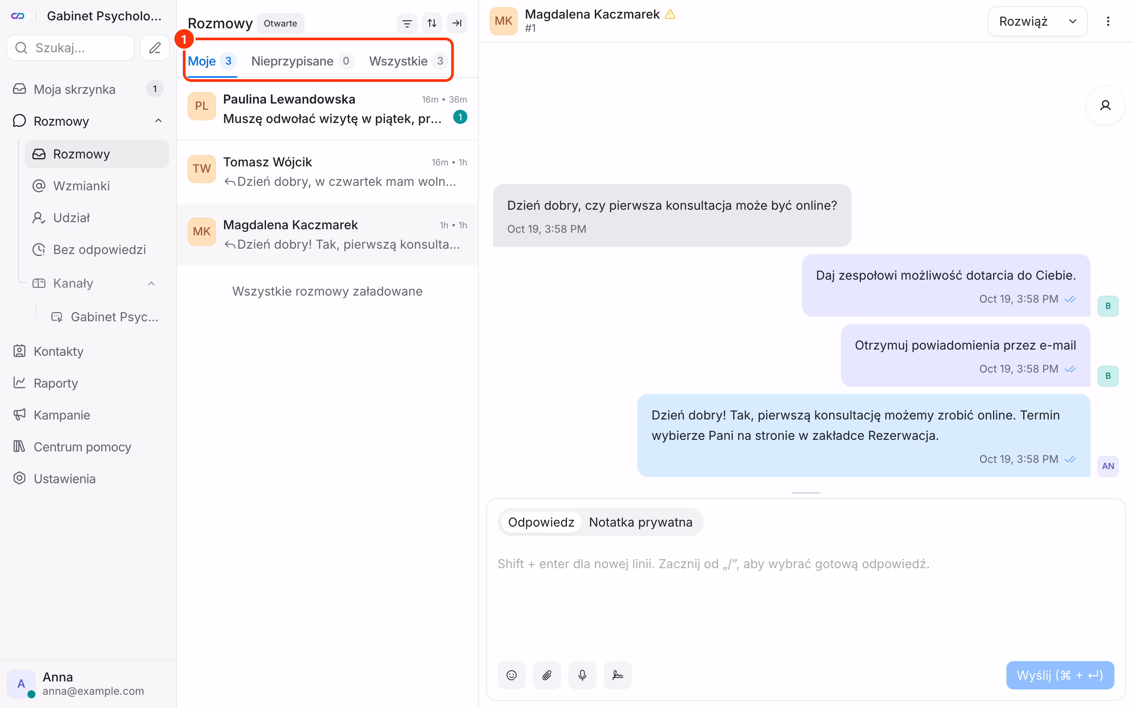This screenshot has height=708, width=1133.
Task: Switch to the Moje tab
Action: pyautogui.click(x=212, y=61)
